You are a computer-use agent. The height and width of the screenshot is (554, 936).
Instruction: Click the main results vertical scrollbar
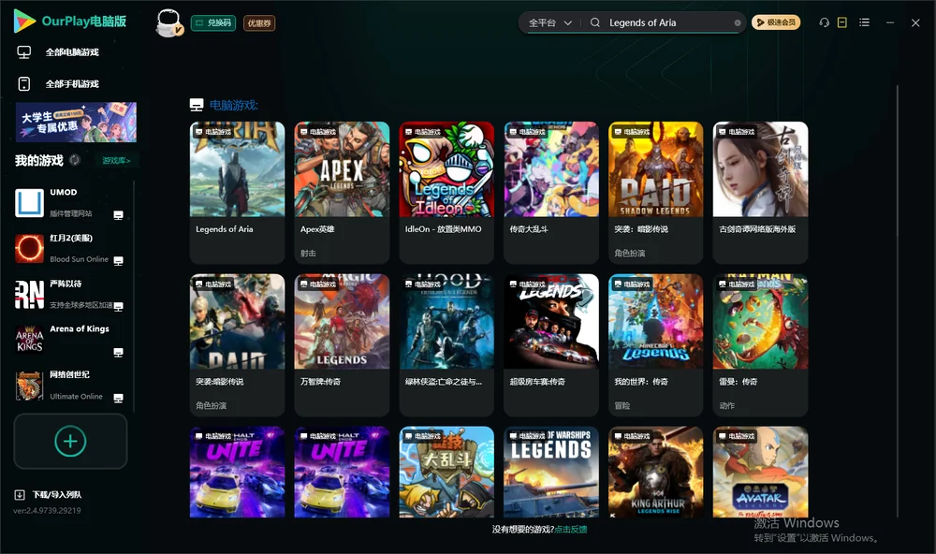click(x=897, y=301)
